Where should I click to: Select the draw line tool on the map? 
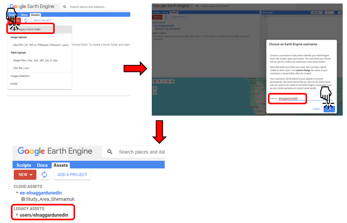click(x=164, y=81)
